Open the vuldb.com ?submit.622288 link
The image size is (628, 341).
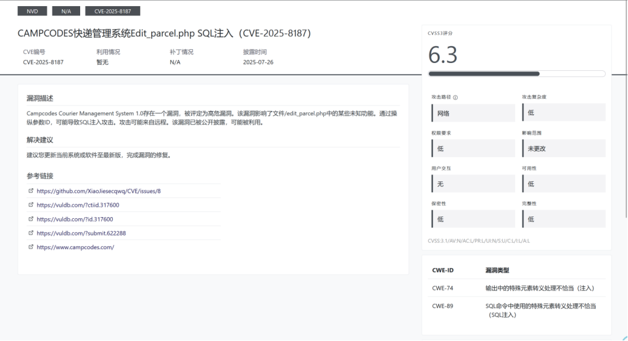[81, 233]
